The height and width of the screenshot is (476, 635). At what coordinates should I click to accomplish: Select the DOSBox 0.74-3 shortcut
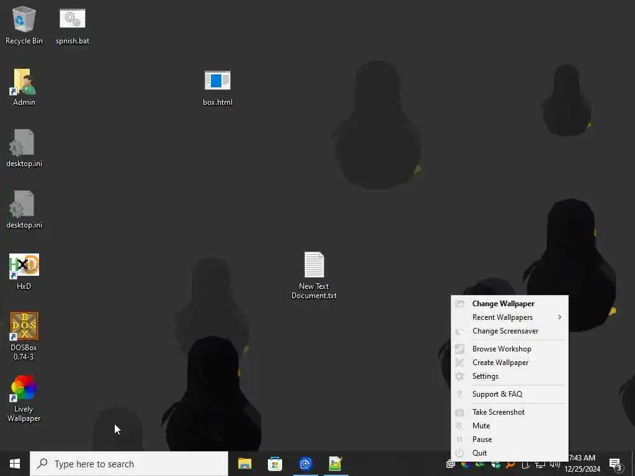24,336
